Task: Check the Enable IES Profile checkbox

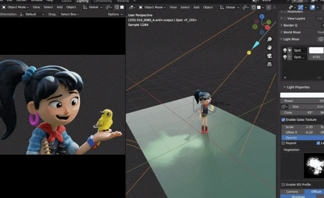Action: click(283, 185)
